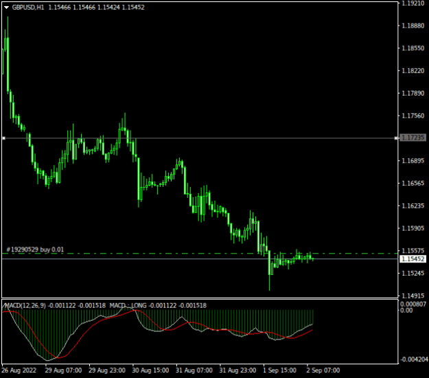The image size is (429, 378).
Task: Click the 1.17560 price scale value
Action: [x=413, y=116]
